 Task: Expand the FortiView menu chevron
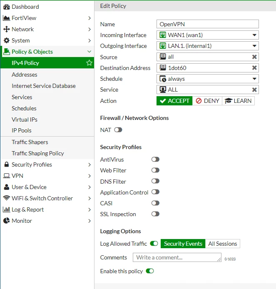[90, 18]
